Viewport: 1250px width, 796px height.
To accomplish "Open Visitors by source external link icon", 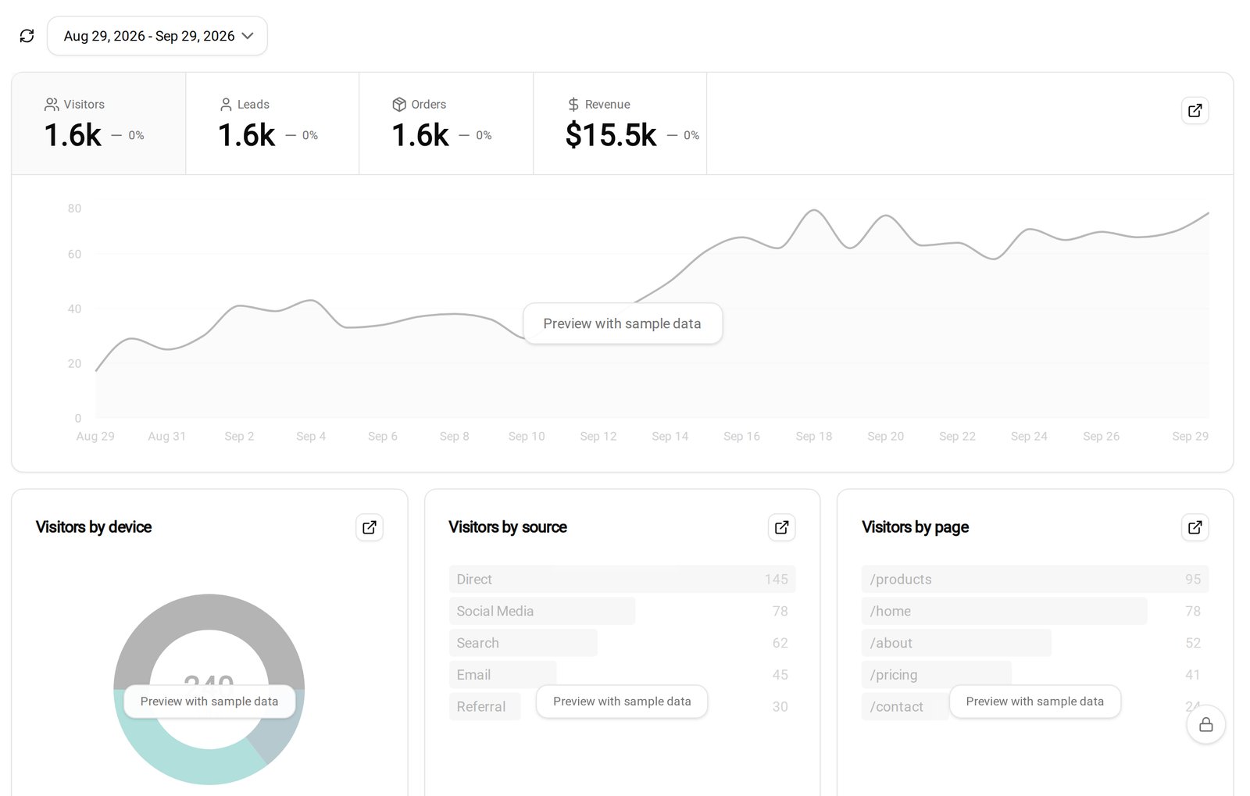I will point(782,527).
